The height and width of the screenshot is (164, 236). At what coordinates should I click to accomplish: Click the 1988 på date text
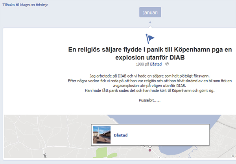(x=142, y=64)
